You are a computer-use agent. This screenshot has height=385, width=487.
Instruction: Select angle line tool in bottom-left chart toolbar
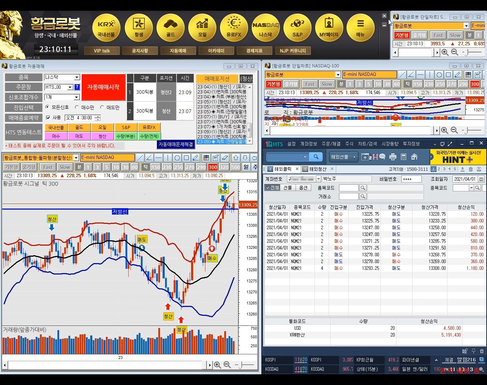pos(149,158)
